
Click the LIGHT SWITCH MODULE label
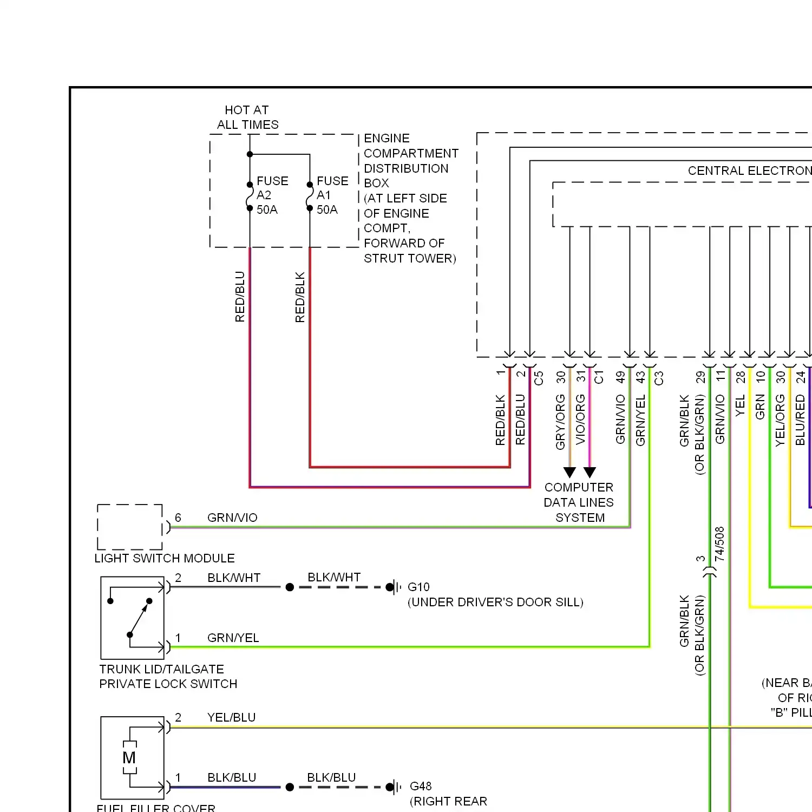165,558
